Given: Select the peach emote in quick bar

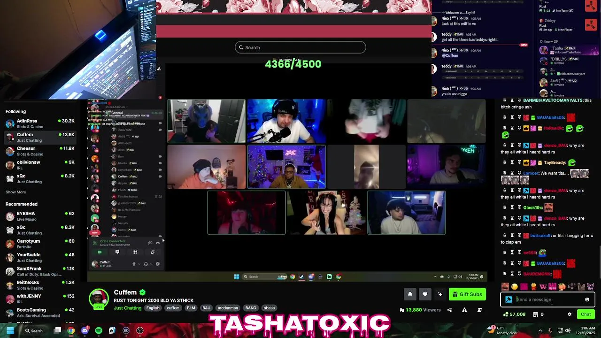Looking at the screenshot, I should [562, 286].
